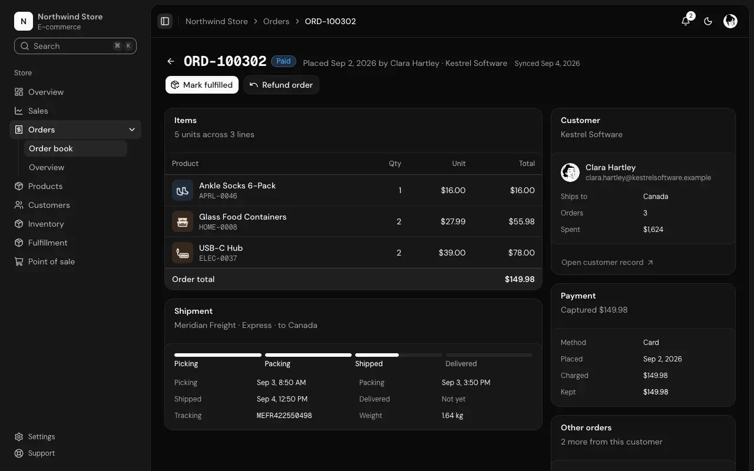Focus the sidebar Search field
Screen dimensions: 754x471
tap(75, 46)
